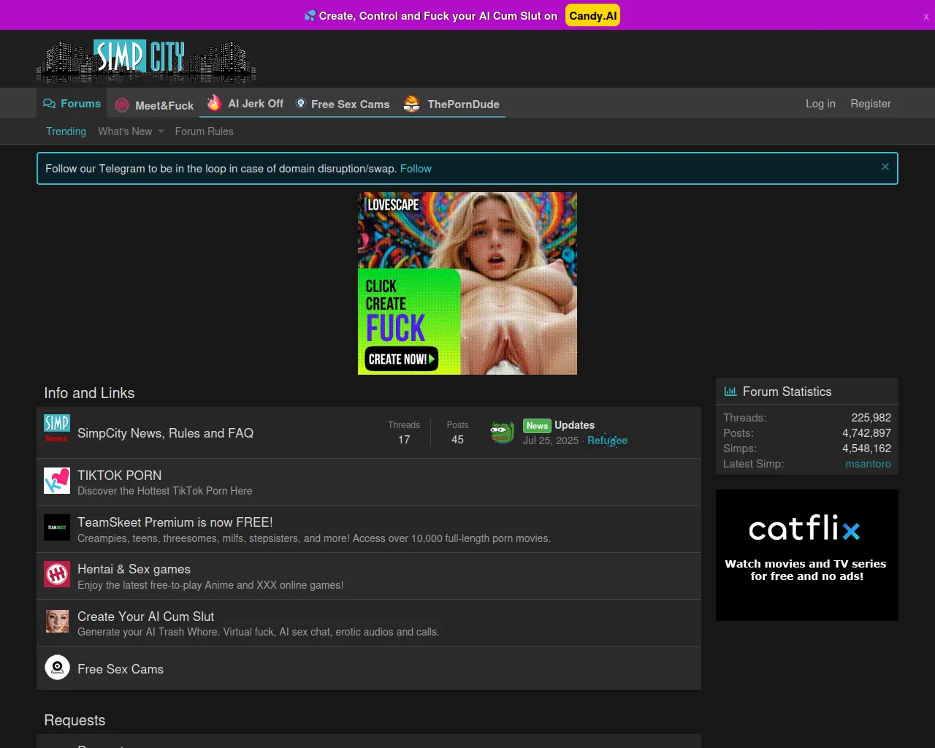Click the webcam icon next to Free Sex Cams row
Screen dimensions: 935x748
(57, 668)
